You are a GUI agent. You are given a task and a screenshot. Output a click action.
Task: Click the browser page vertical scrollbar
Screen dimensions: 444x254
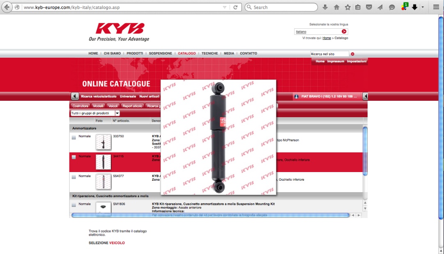(x=441, y=118)
